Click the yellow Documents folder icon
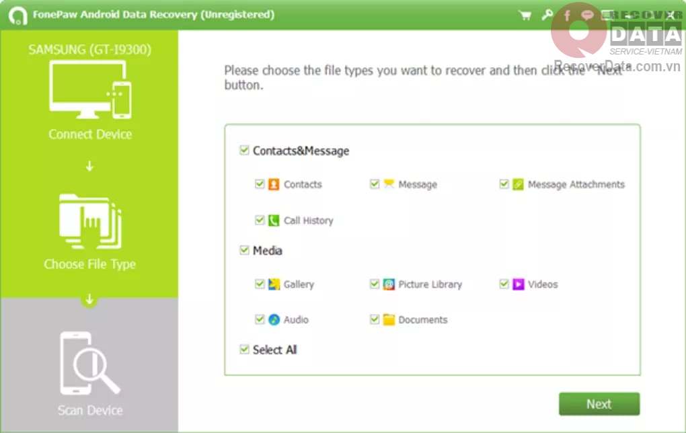The image size is (686, 433). pyautogui.click(x=389, y=320)
